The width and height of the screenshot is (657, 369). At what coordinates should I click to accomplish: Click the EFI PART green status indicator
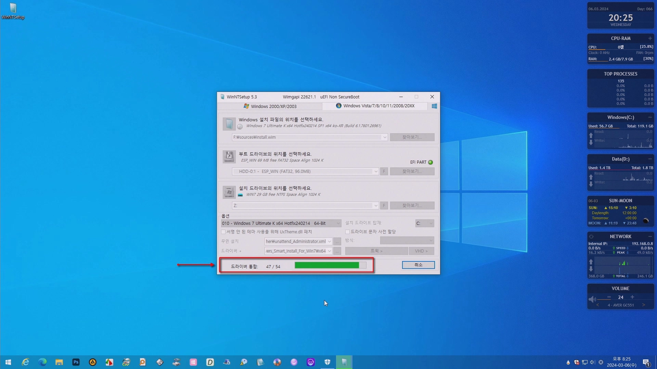(x=430, y=162)
